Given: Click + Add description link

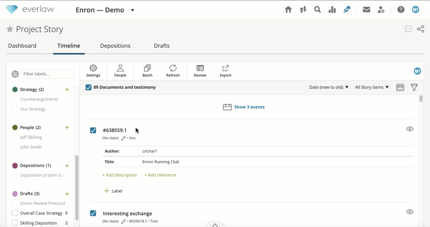Looking at the screenshot, I should 120,175.
